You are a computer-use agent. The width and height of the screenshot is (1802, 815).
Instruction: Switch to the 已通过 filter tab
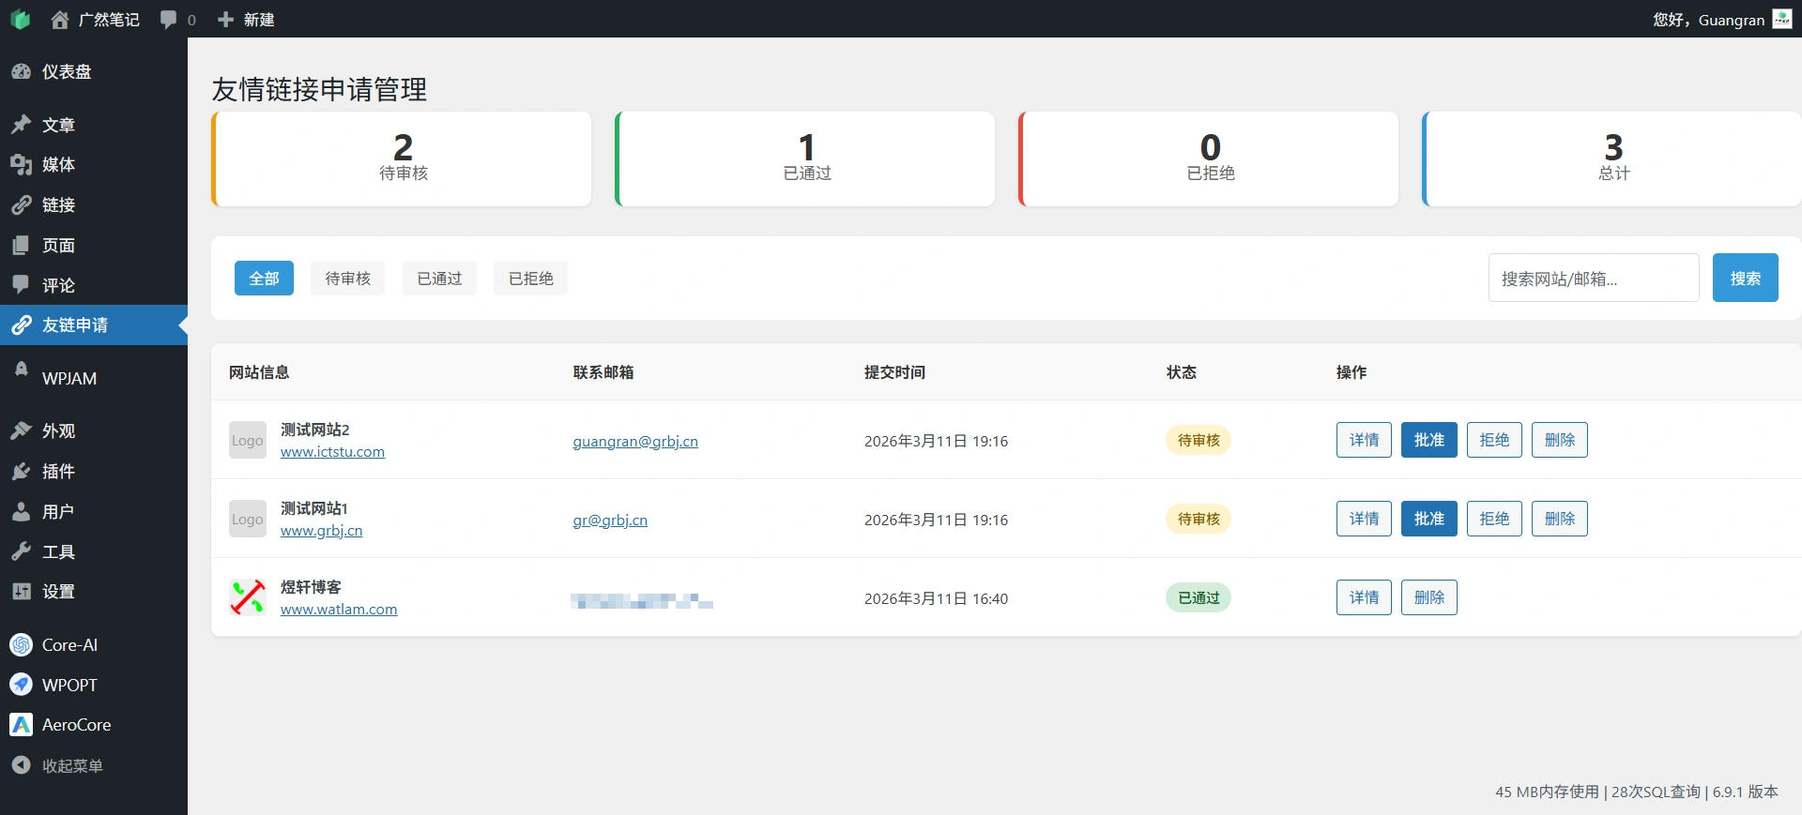pyautogui.click(x=439, y=279)
